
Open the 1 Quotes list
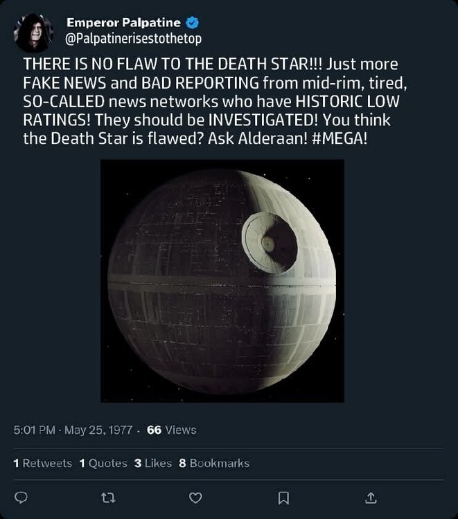point(103,463)
